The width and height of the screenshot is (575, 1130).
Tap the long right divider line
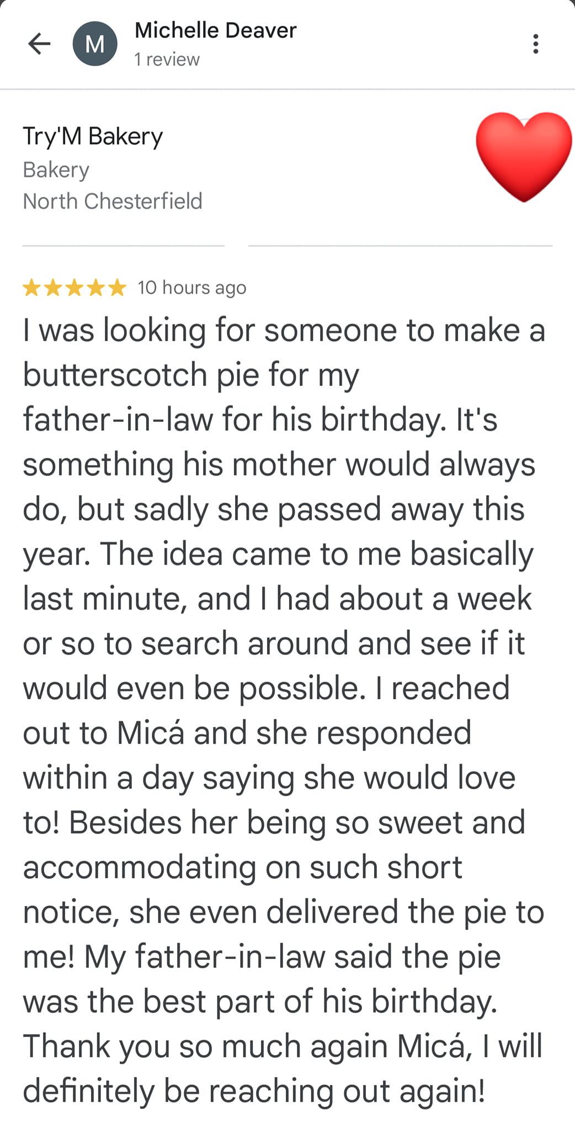point(400,245)
